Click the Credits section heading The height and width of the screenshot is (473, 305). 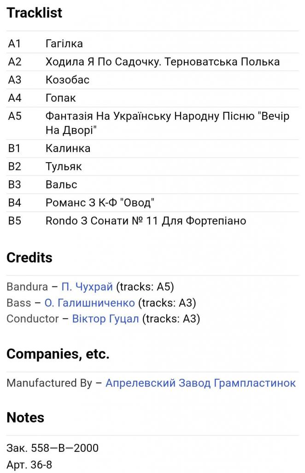[x=29, y=258]
